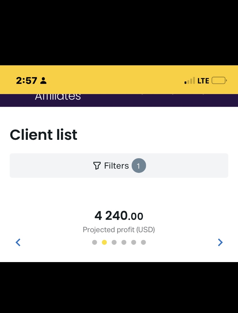The image size is (238, 313).
Task: Click the Client list heading
Action: point(44,135)
